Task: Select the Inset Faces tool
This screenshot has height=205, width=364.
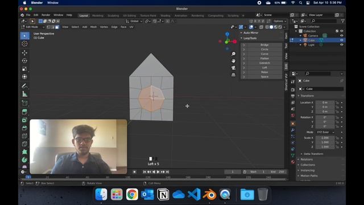Action: [24, 120]
